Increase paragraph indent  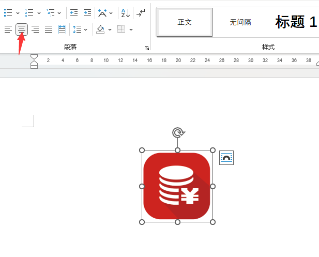click(87, 13)
